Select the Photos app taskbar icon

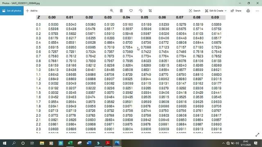117,143
